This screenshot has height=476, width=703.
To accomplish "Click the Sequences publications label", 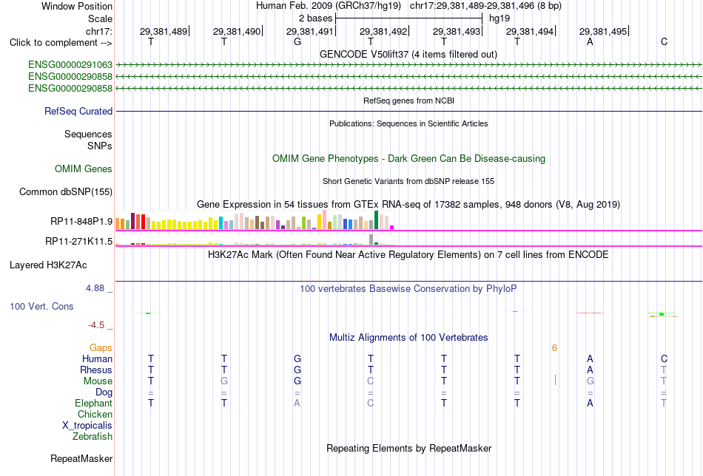I will tap(88, 134).
